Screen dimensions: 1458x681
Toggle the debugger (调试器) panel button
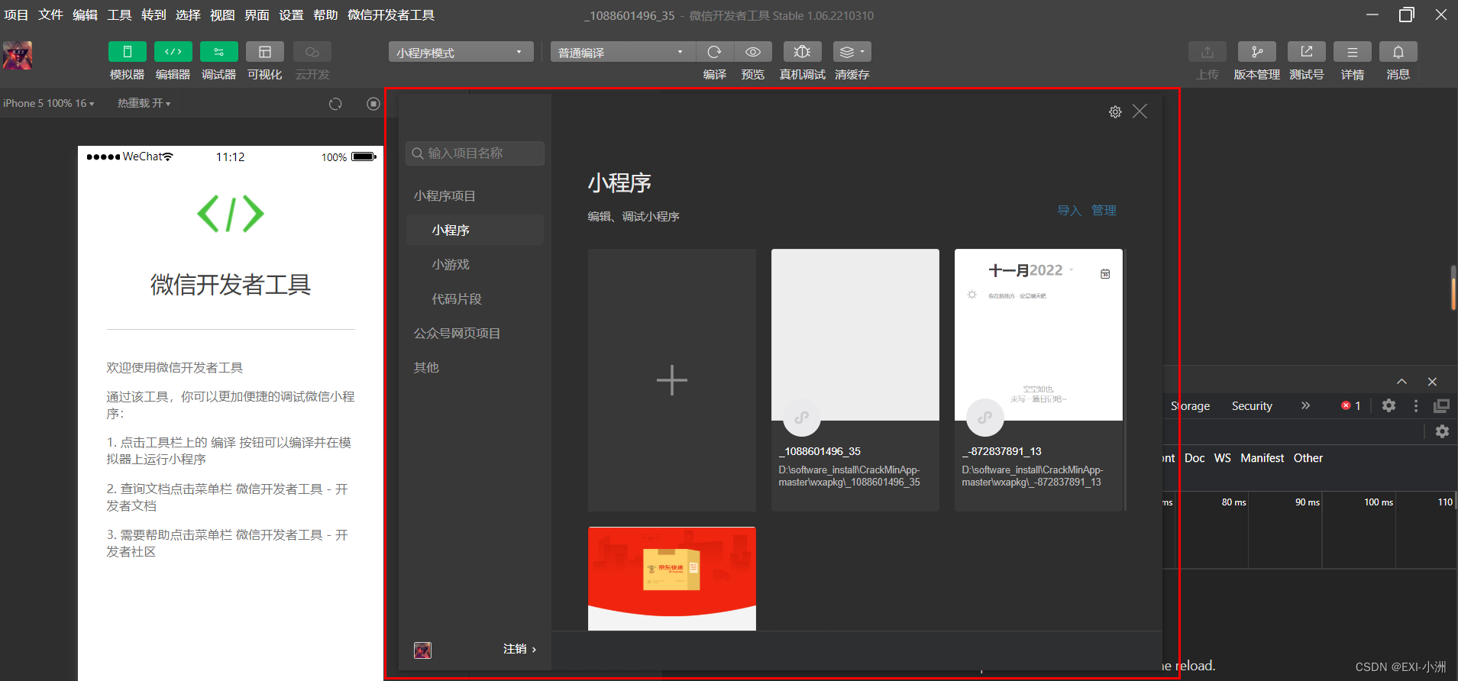[219, 52]
